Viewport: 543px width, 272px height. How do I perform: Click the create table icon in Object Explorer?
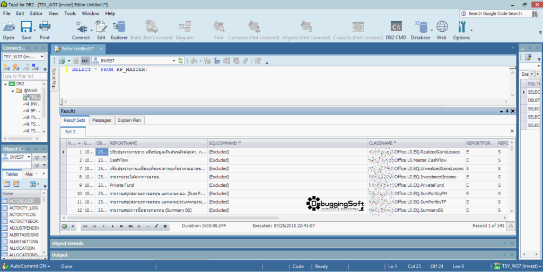pyautogui.click(x=6, y=184)
